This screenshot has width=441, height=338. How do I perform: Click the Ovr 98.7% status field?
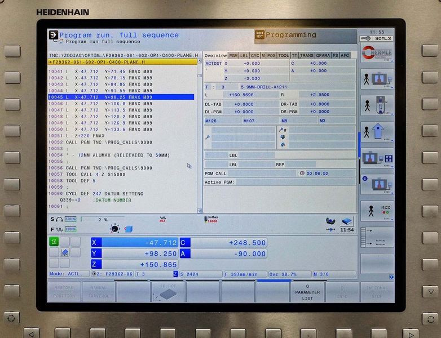[290, 274]
